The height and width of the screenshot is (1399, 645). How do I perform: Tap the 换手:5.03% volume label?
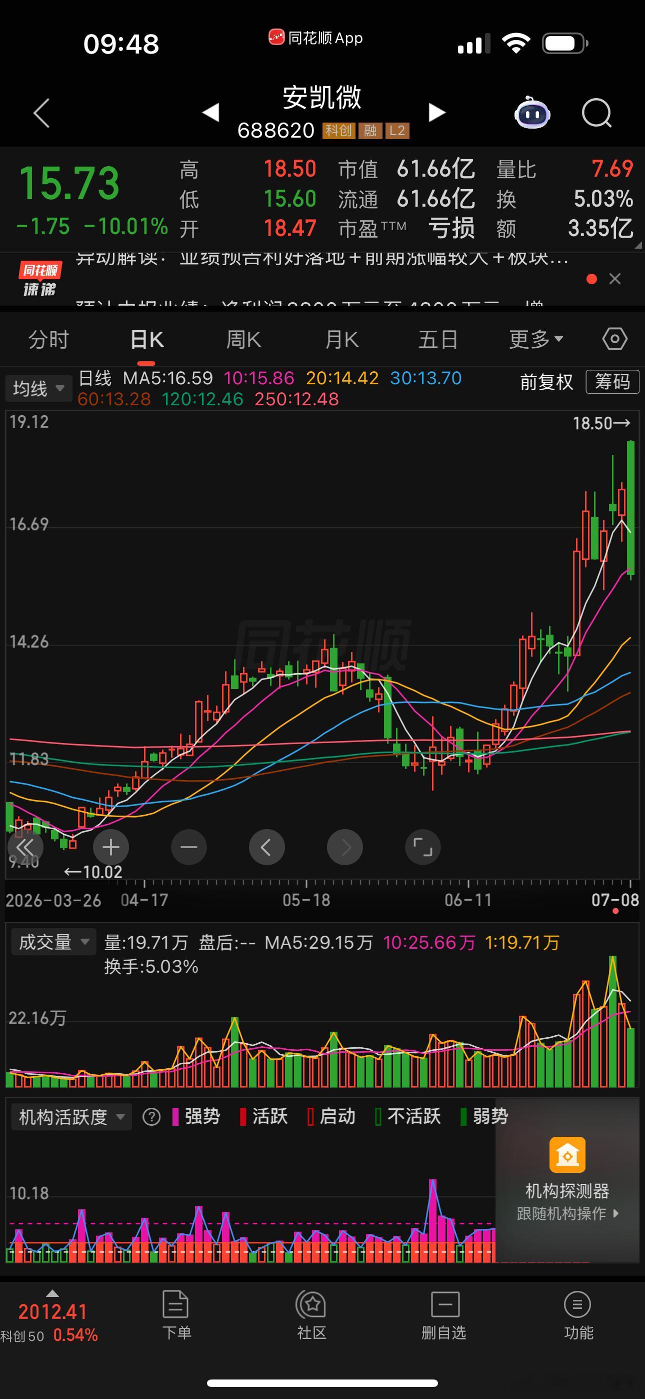click(x=151, y=967)
